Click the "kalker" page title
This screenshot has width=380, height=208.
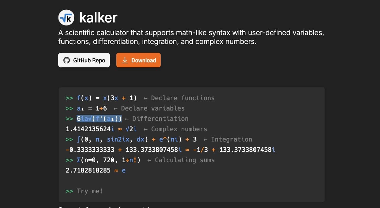[99, 18]
